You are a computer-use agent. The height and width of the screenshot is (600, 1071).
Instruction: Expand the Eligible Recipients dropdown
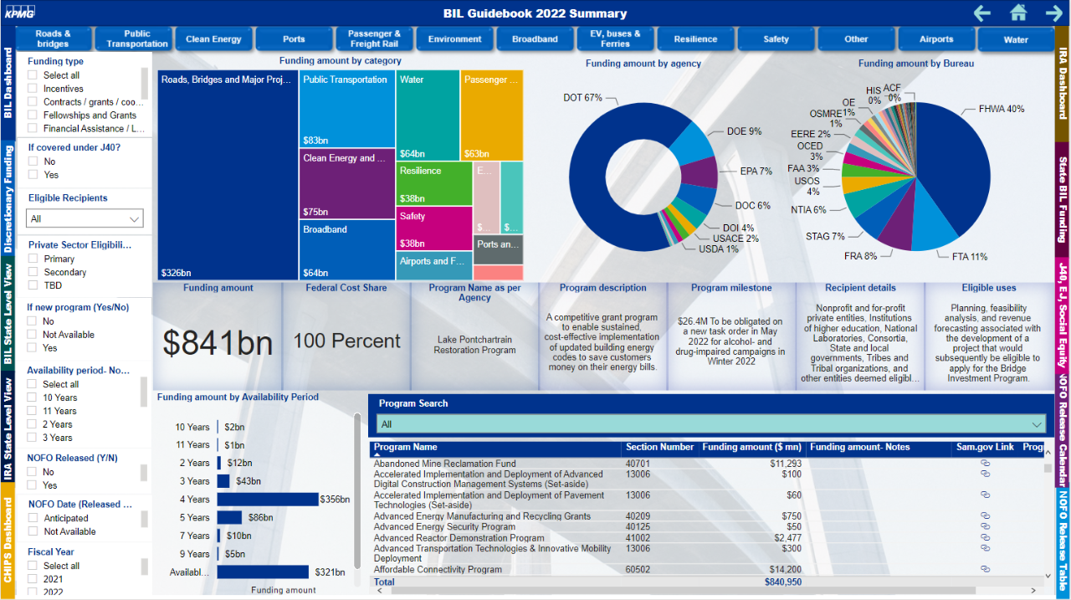(85, 219)
